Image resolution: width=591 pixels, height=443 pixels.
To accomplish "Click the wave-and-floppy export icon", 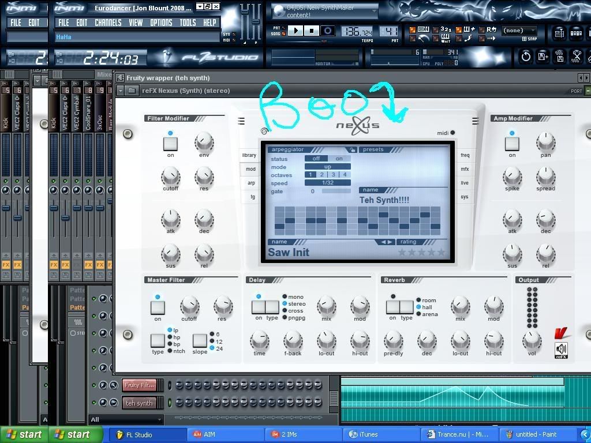I will tap(560, 57).
